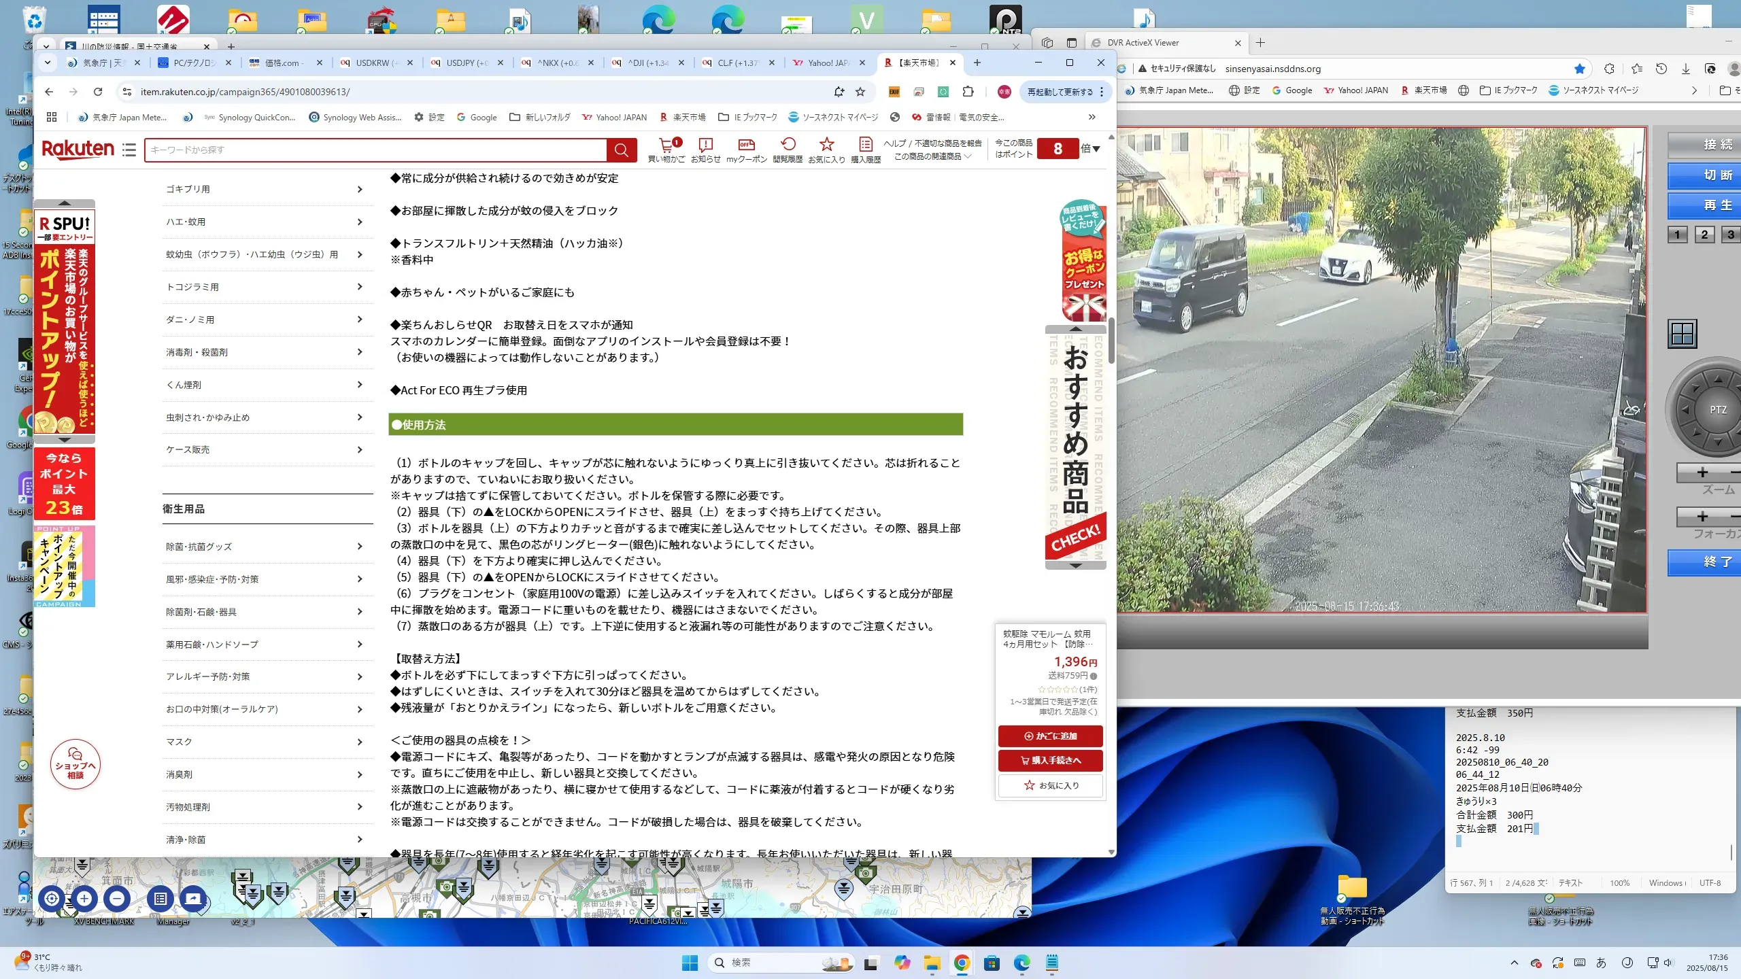Open Rakuten hamburger category menu
1741x979 pixels.
point(129,150)
